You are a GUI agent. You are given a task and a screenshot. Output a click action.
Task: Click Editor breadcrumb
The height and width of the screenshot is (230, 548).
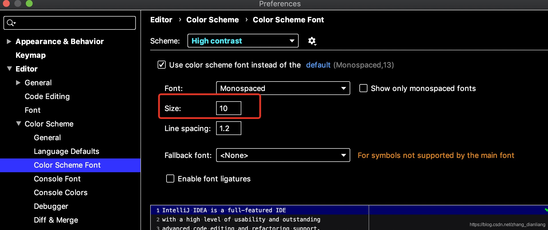click(x=161, y=20)
